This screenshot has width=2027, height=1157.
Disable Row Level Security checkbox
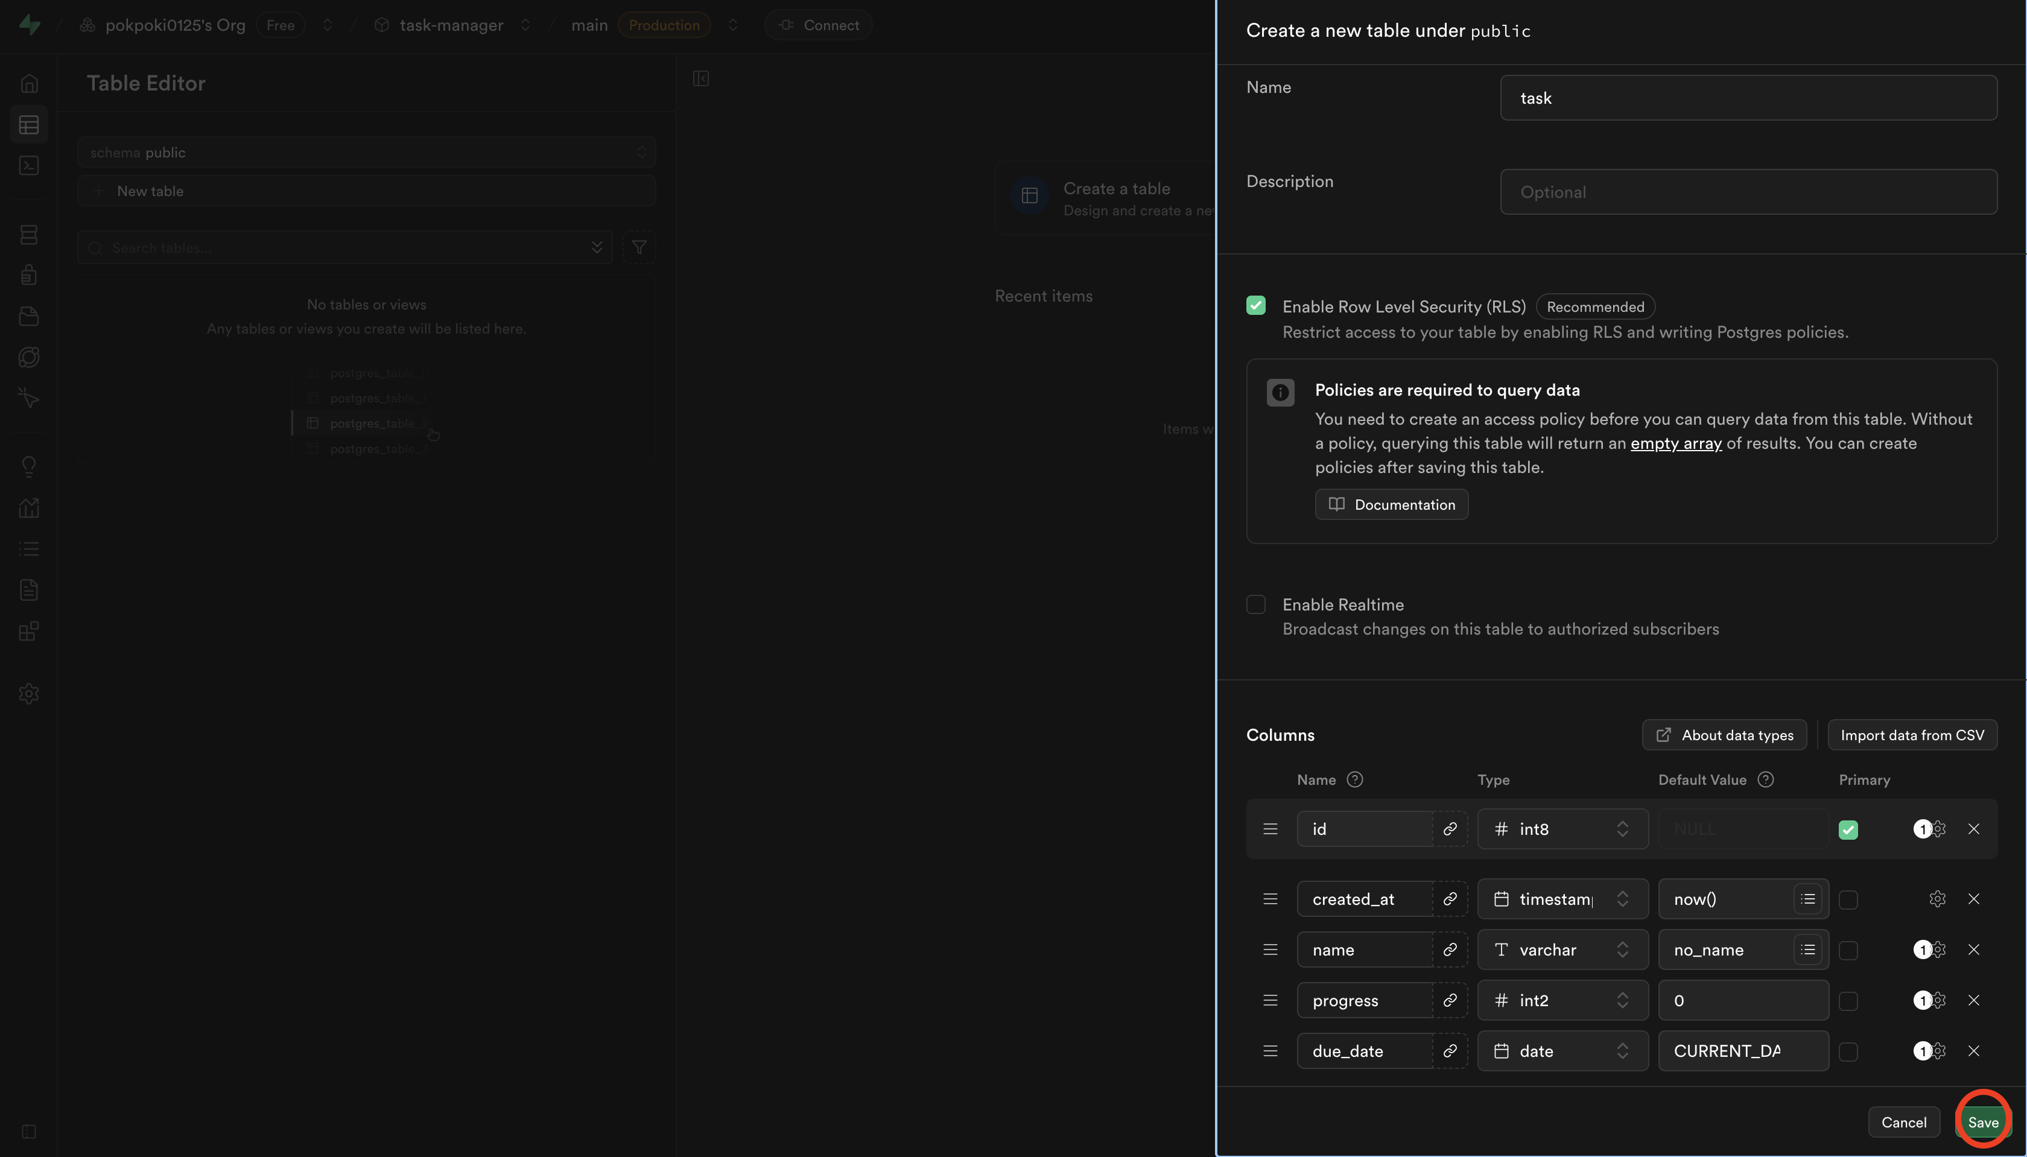[1255, 306]
